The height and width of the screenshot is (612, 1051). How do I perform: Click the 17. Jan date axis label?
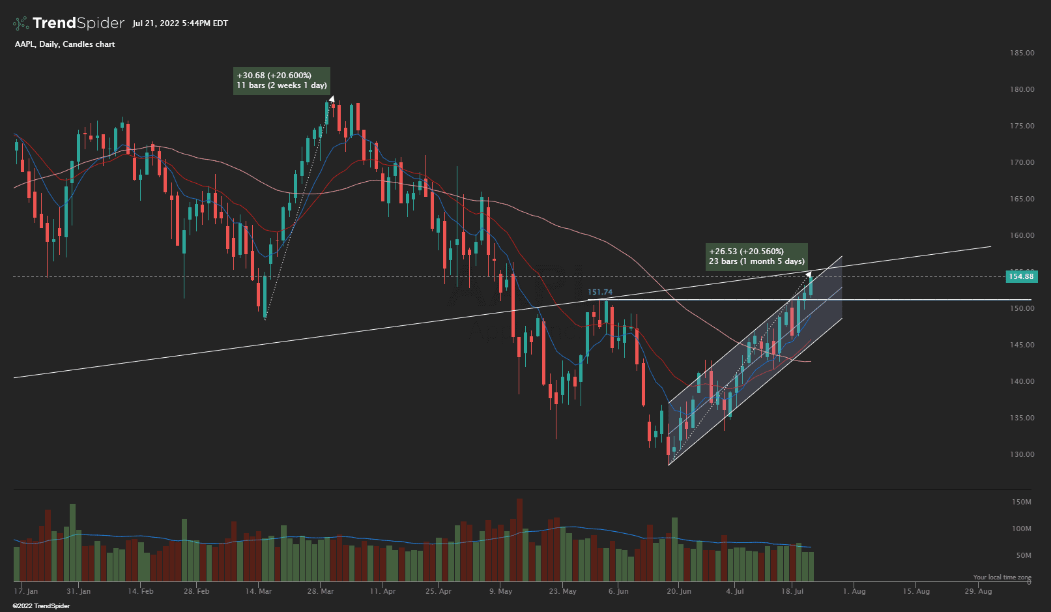[x=27, y=591]
